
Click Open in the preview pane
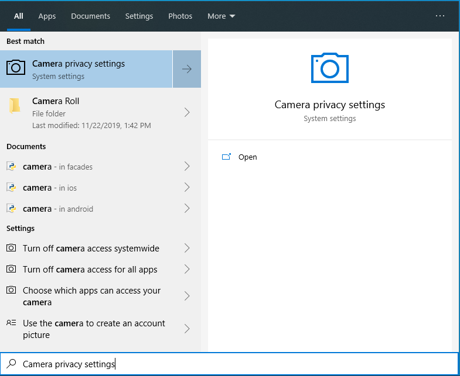[248, 157]
